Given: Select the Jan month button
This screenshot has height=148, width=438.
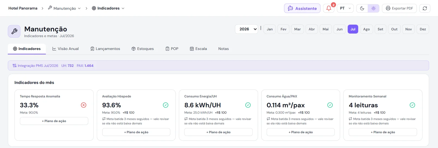Looking at the screenshot, I should (x=270, y=29).
